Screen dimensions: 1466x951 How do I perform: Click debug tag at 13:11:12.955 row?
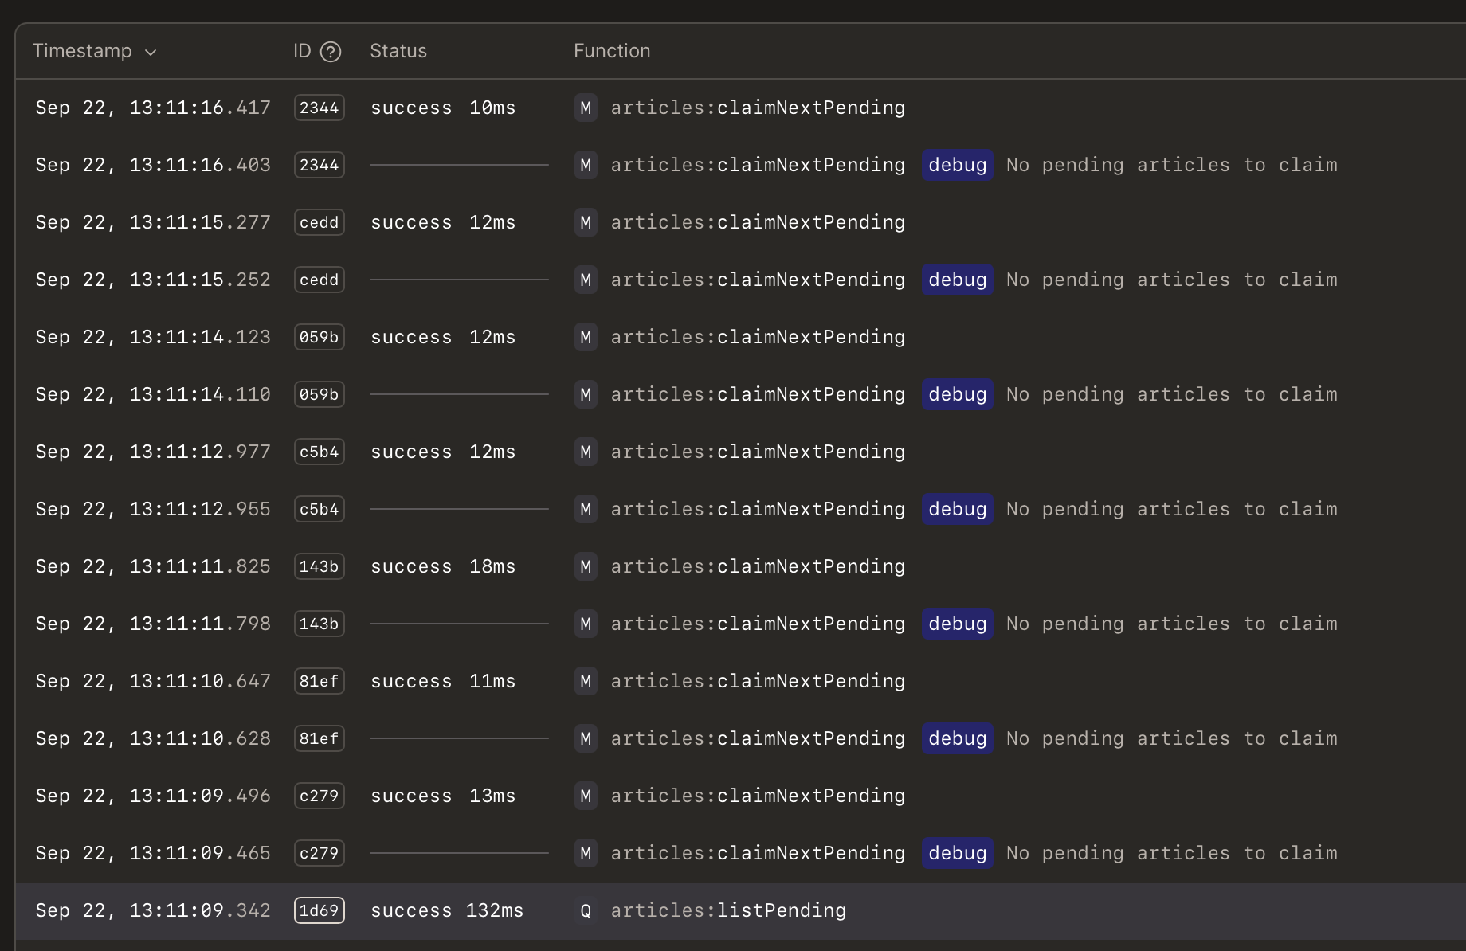pyautogui.click(x=958, y=509)
